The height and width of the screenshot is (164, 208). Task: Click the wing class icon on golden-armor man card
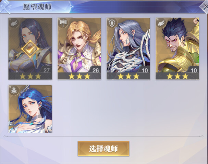pos(161,23)
